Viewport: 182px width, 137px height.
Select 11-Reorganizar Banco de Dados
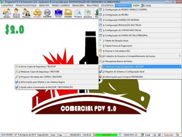140,61
